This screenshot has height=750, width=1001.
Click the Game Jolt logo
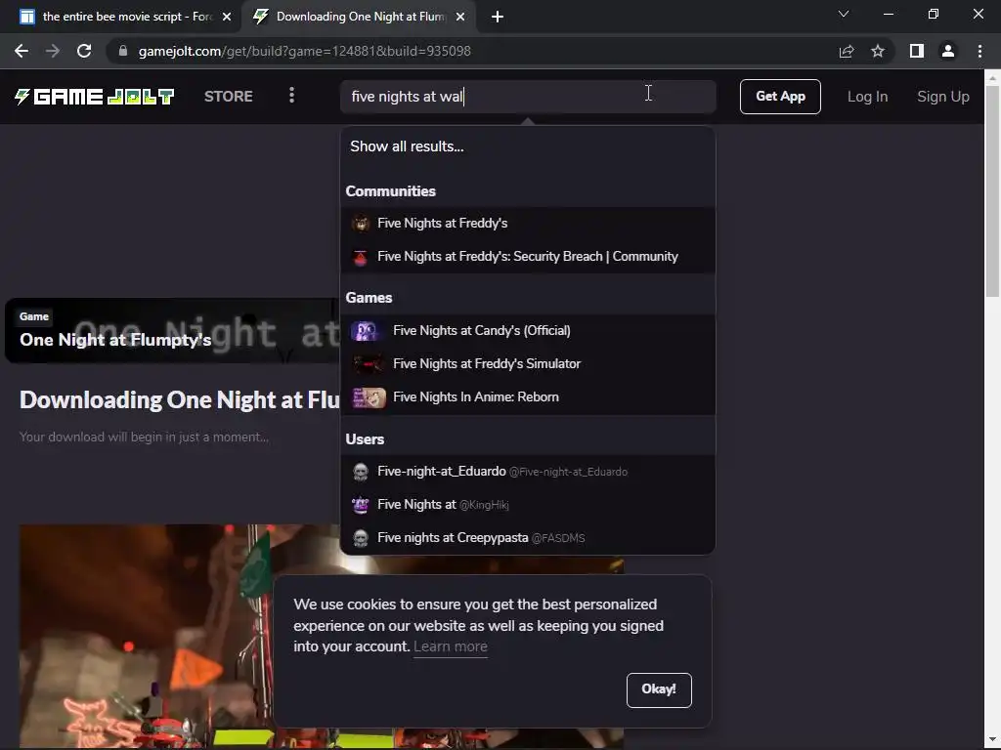click(95, 97)
